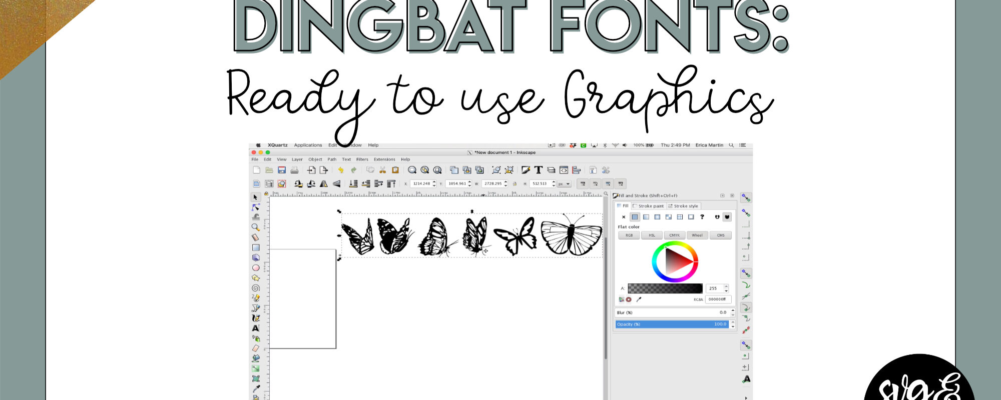The height and width of the screenshot is (400, 1001).
Task: Redo the last action
Action: coord(353,170)
